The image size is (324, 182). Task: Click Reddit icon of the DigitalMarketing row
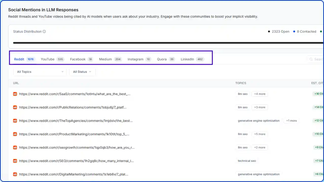tap(15, 174)
